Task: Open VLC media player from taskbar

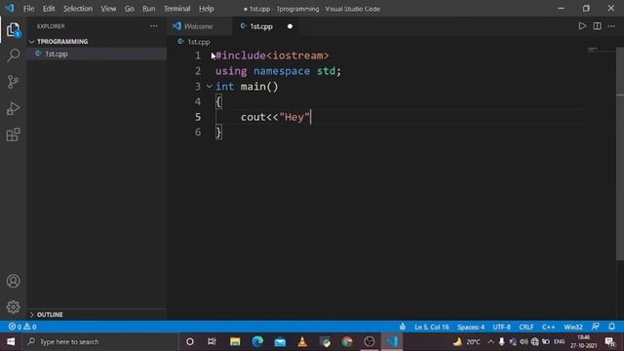Action: [302, 341]
